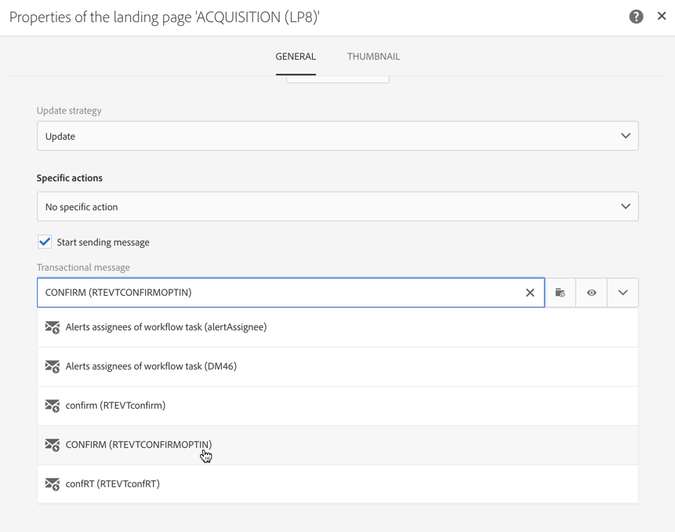675x532 pixels.
Task: Select the GENERAL tab
Action: pyautogui.click(x=296, y=56)
